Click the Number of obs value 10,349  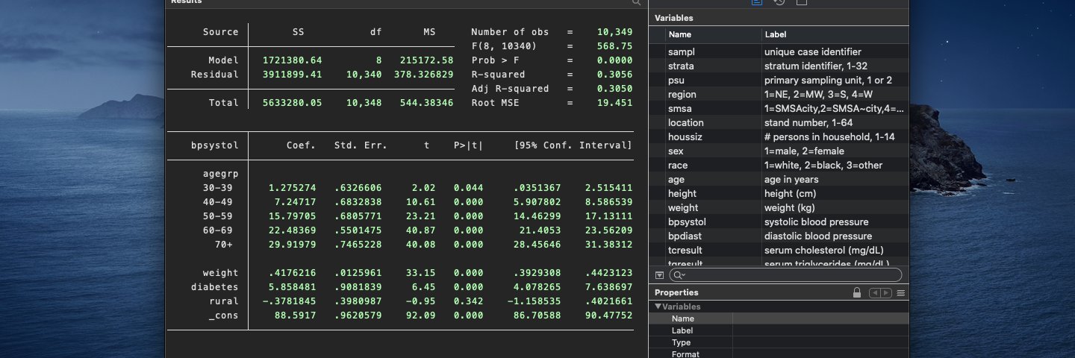[614, 32]
